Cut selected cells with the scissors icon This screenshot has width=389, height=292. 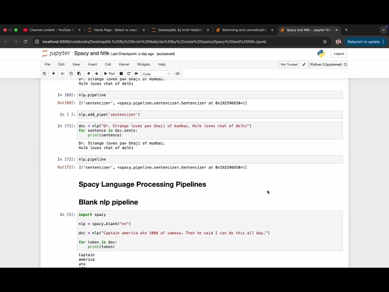click(x=63, y=74)
